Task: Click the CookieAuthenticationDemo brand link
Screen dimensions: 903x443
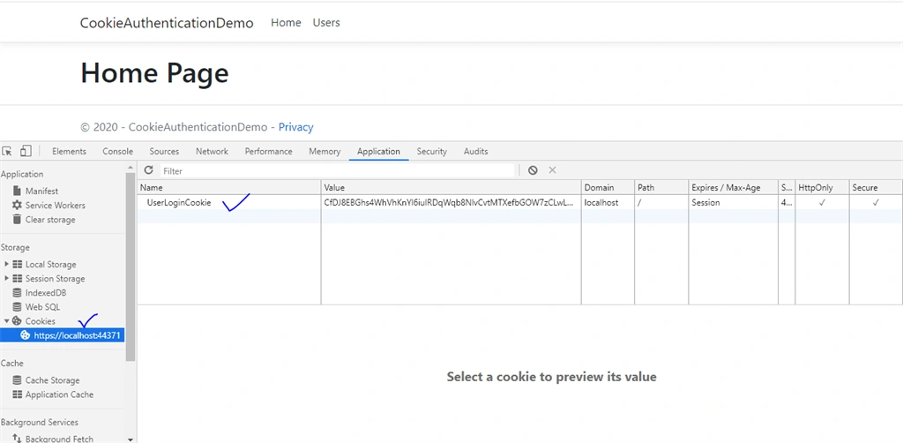Action: click(x=167, y=23)
